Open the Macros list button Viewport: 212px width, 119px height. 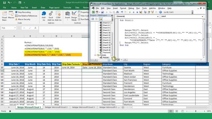(11, 15)
